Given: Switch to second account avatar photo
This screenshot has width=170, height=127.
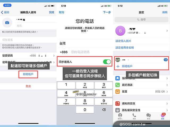Looking at the screenshot, I should pyautogui.click(x=118, y=60).
